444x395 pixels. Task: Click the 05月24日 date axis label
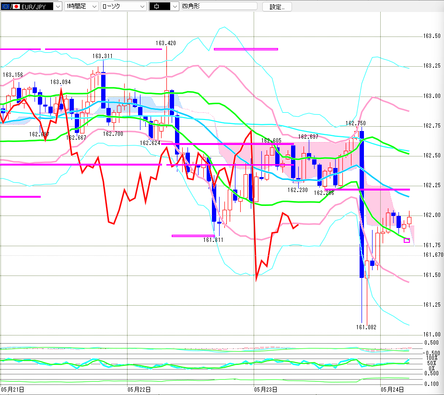(x=392, y=390)
